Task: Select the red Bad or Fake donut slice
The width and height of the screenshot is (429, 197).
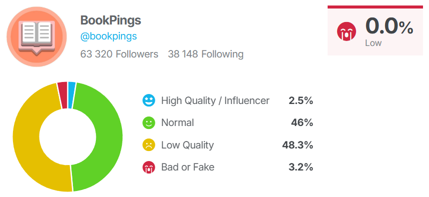Action: tap(62, 95)
